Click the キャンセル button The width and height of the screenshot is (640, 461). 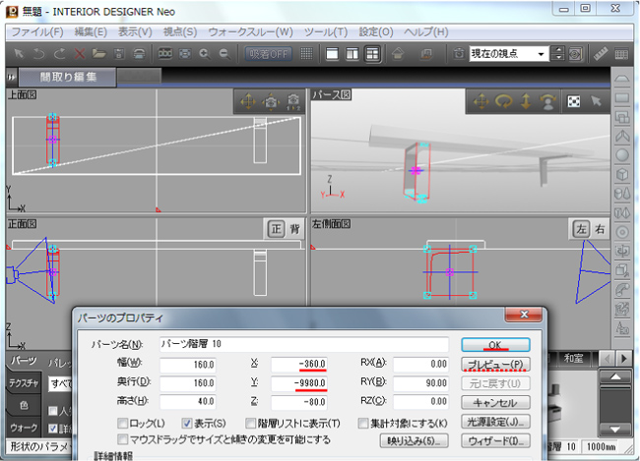point(495,402)
